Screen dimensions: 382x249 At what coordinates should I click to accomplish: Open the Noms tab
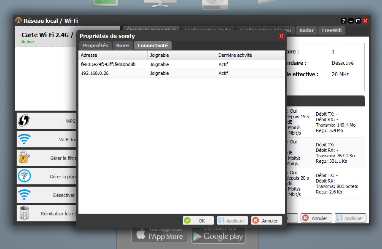pos(123,45)
